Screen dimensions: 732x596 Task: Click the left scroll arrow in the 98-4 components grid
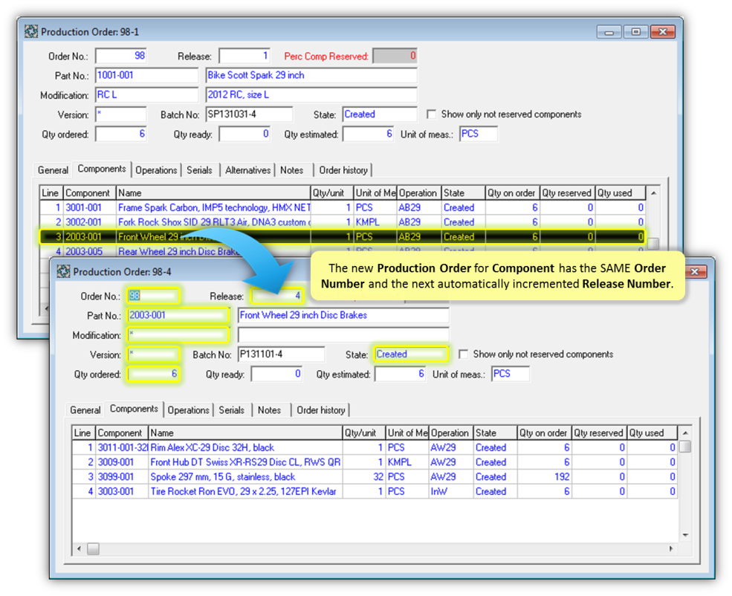(x=78, y=548)
